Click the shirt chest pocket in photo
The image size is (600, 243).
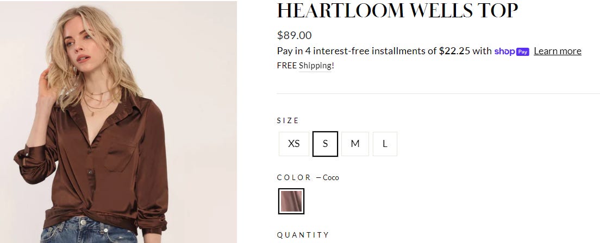120,155
